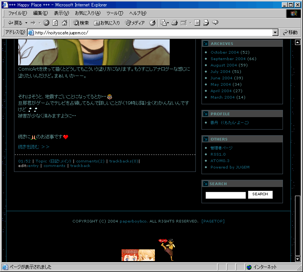Click the SEARCH button
Image resolution: width=303 pixels, height=272 pixels.
pyautogui.click(x=260, y=195)
